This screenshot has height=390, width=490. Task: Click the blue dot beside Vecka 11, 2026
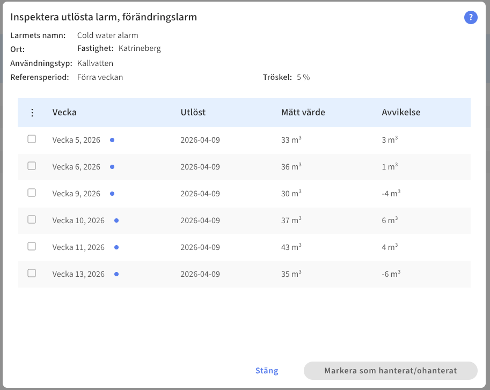click(116, 247)
